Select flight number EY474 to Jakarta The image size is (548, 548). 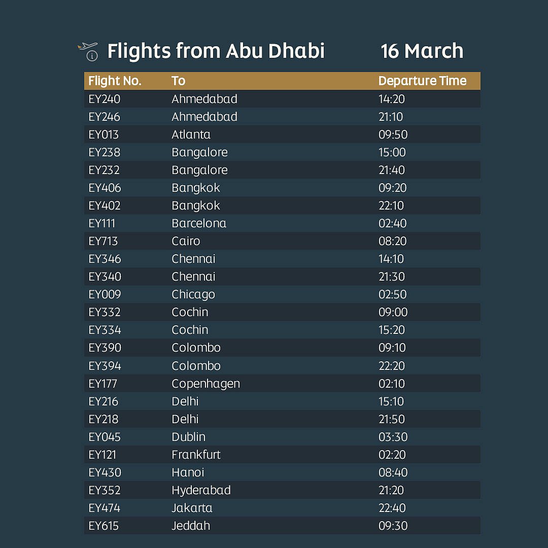(x=105, y=508)
